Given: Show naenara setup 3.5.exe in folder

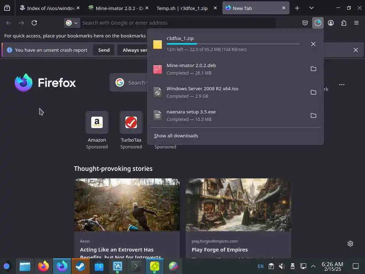Looking at the screenshot, I should click(313, 115).
